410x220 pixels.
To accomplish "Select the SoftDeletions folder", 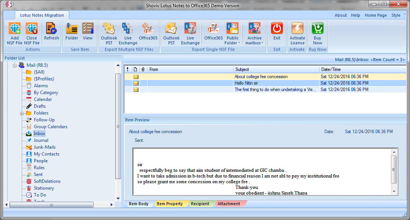I will tap(47, 181).
